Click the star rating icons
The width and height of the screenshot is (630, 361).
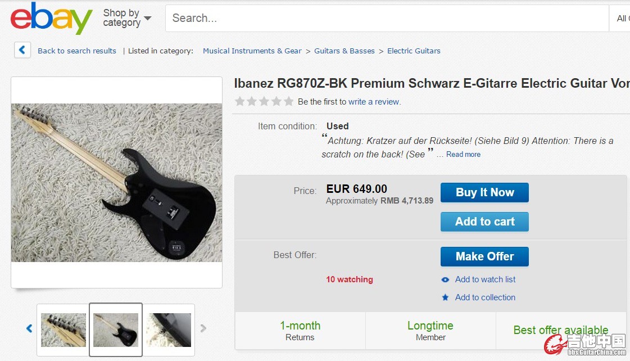pyautogui.click(x=264, y=102)
